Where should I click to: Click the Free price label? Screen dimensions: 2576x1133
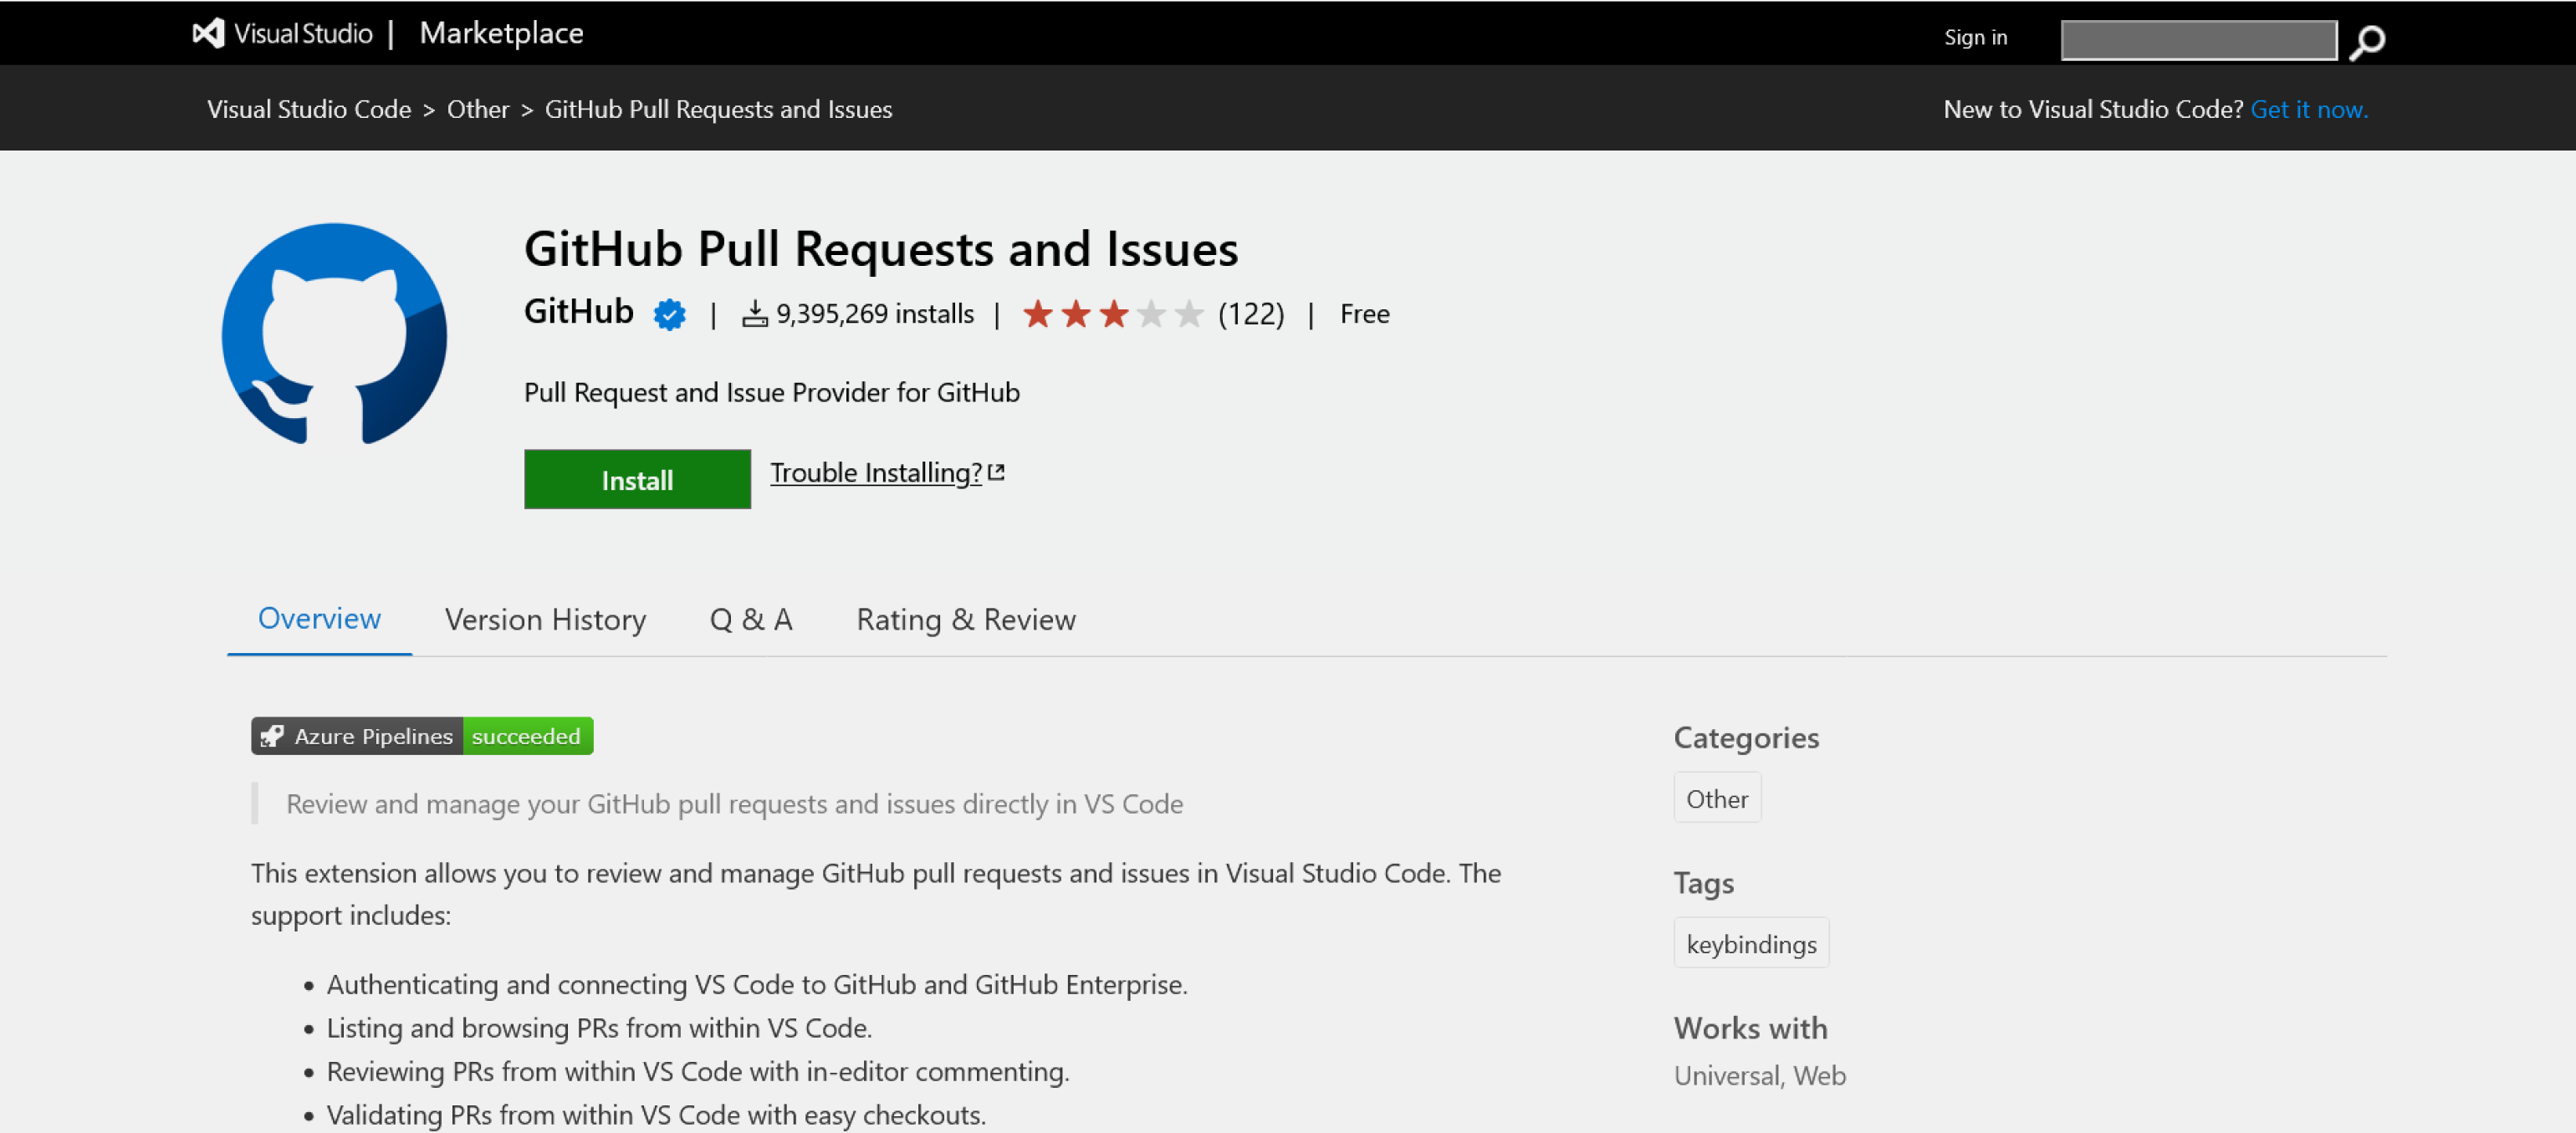1364,314
